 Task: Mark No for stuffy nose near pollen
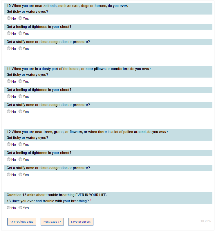pyautogui.click(x=9, y=175)
